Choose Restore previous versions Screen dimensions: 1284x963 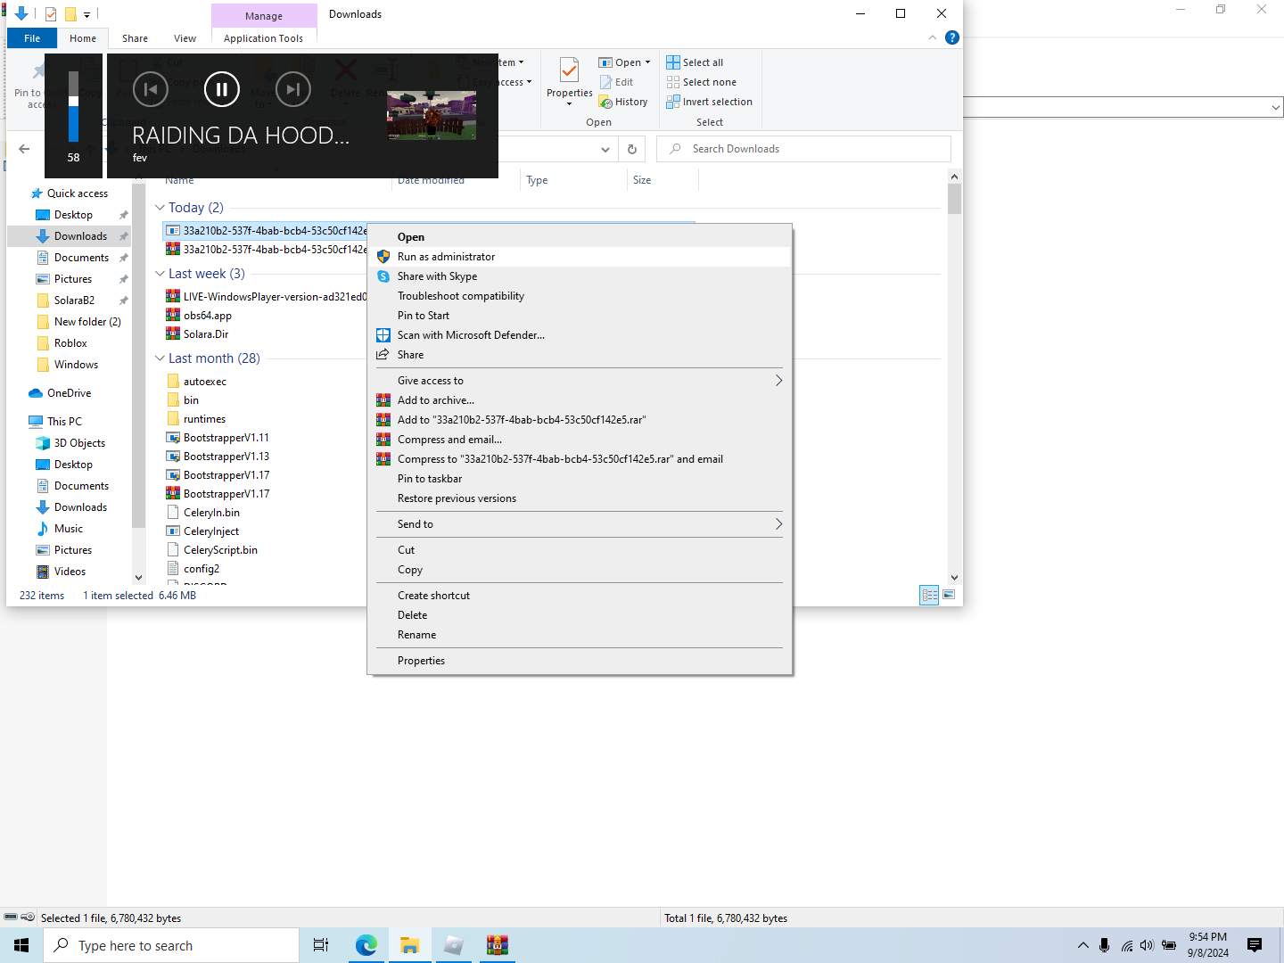[580, 498]
